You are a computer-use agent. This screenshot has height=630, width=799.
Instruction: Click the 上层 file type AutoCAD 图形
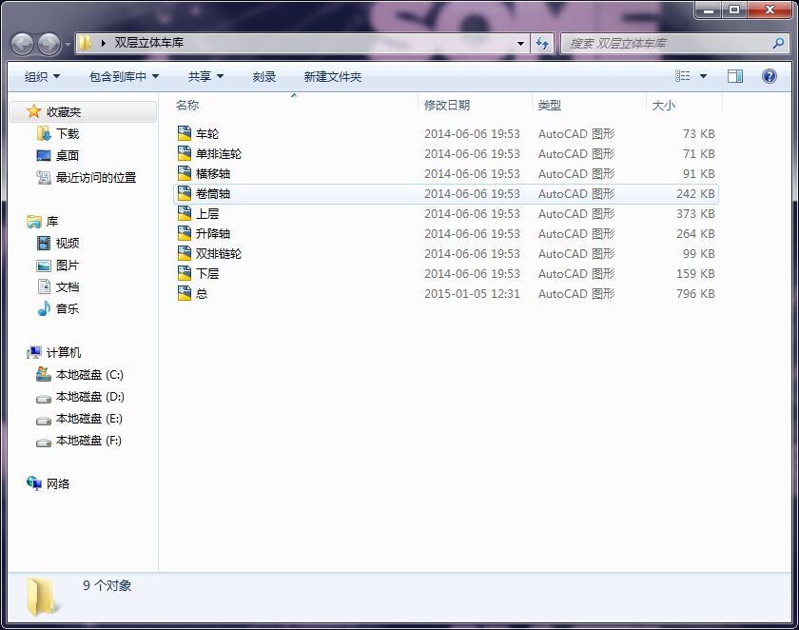[x=576, y=213]
